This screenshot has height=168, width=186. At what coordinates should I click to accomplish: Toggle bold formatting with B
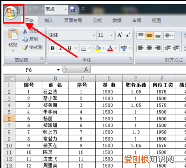tap(53, 48)
